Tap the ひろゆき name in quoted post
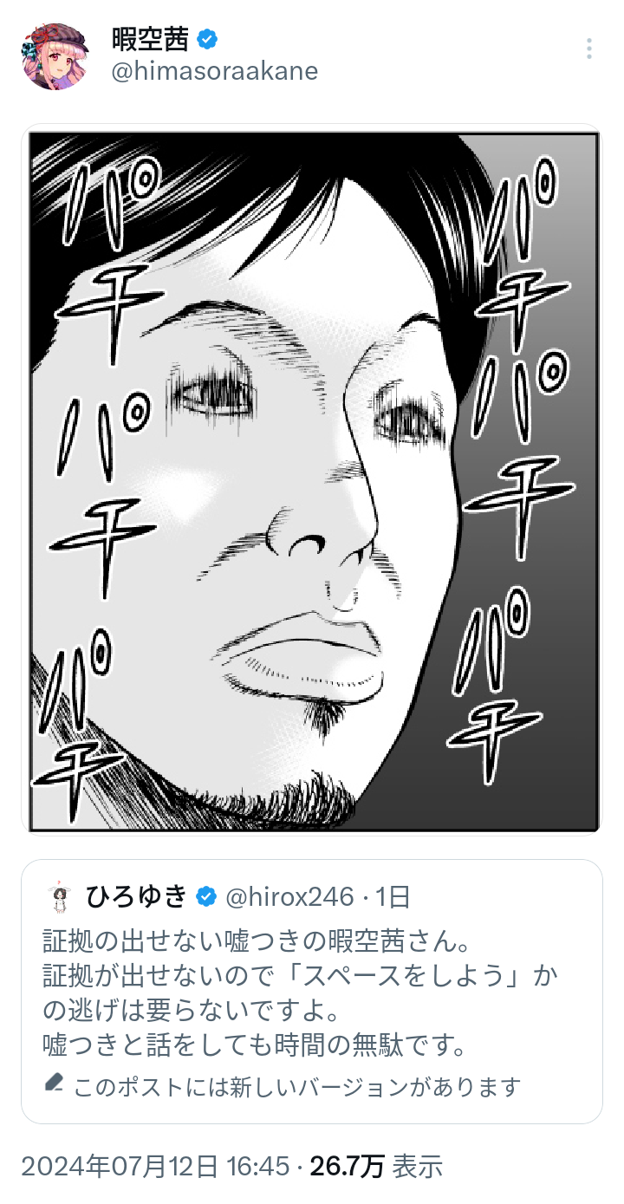This screenshot has width=624, height=1204. point(136,897)
